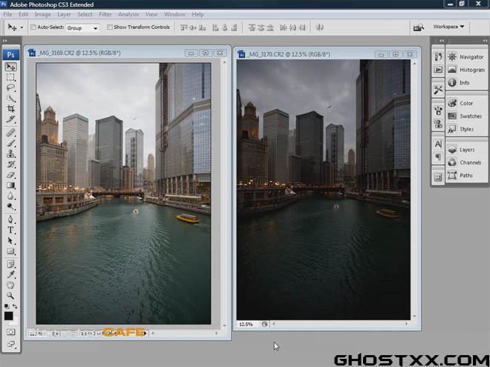The width and height of the screenshot is (490, 367).
Task: Open the Layer menu
Action: (64, 14)
